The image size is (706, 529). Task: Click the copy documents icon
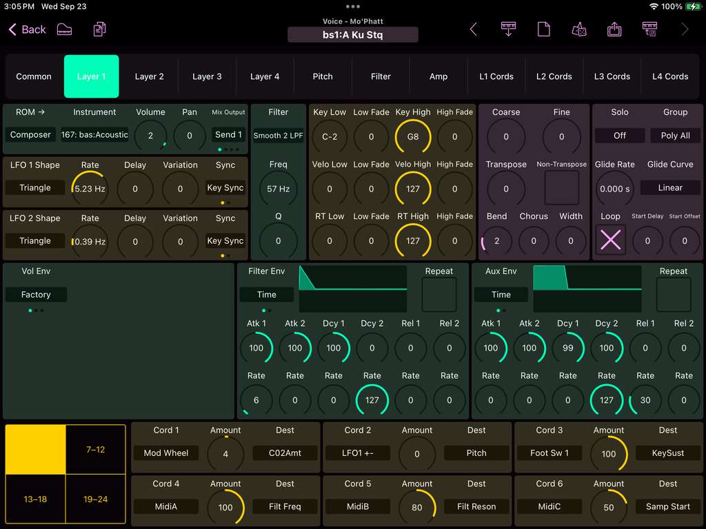pyautogui.click(x=99, y=30)
